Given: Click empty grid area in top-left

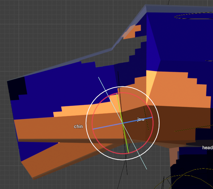Looking at the screenshot, I should 49,29.
